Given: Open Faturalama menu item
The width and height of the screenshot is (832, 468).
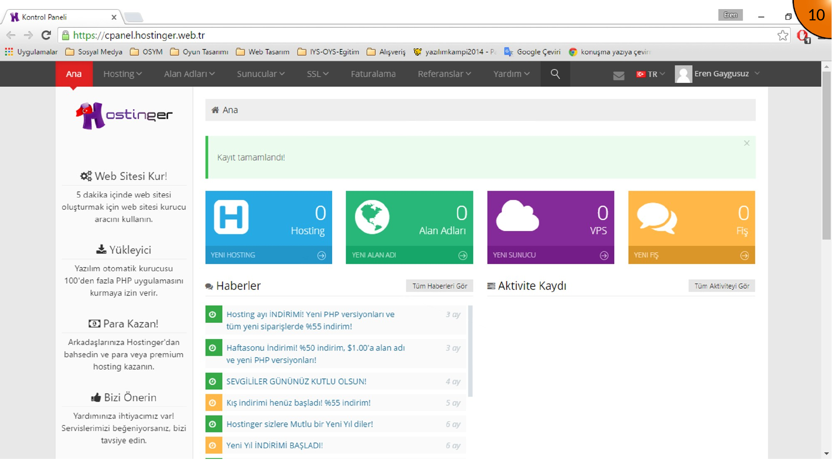Looking at the screenshot, I should coord(373,74).
